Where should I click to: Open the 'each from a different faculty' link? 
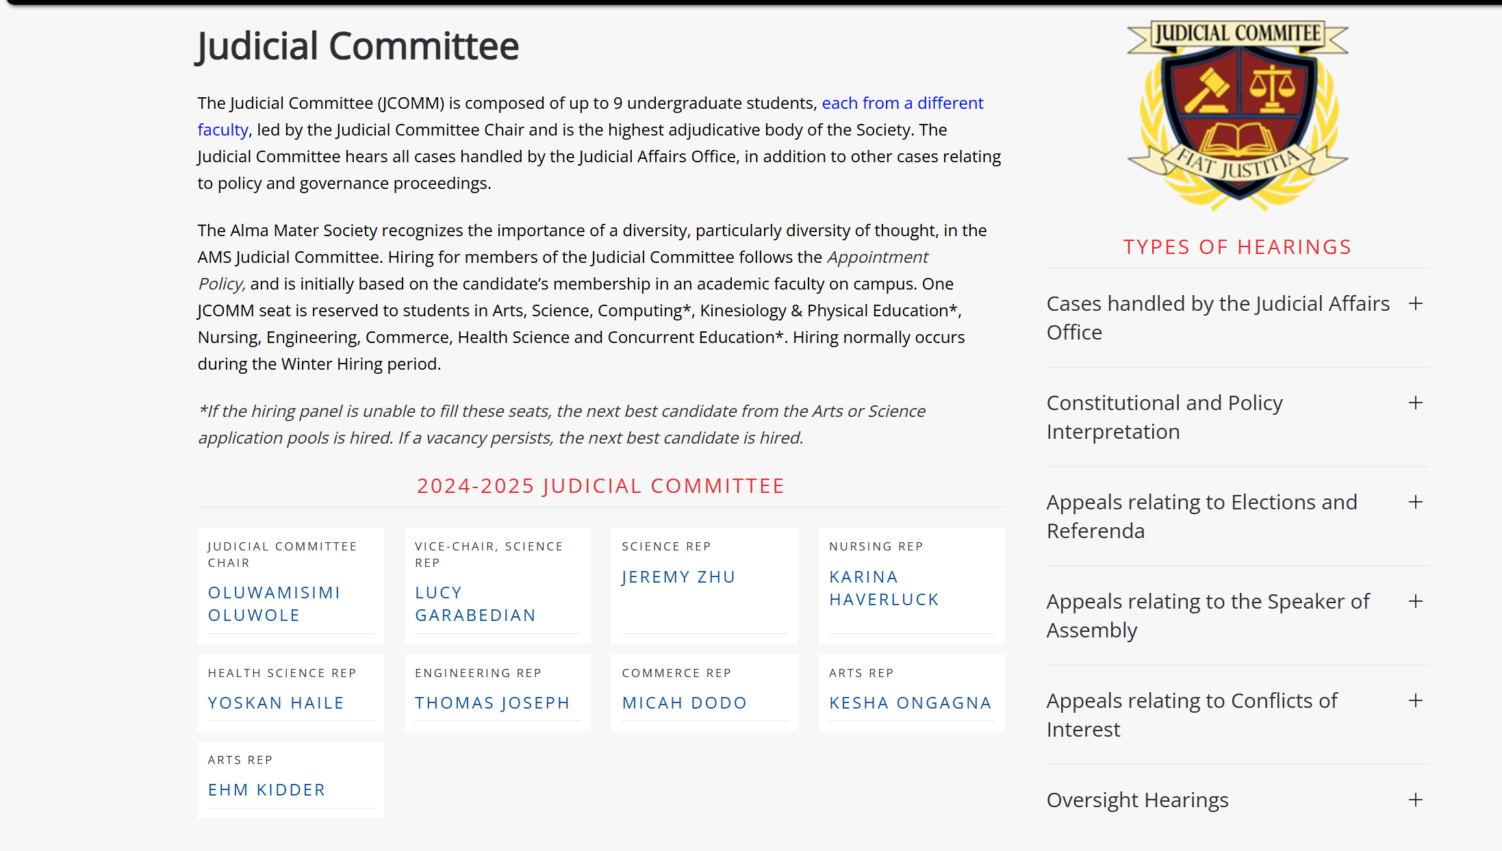pyautogui.click(x=902, y=103)
